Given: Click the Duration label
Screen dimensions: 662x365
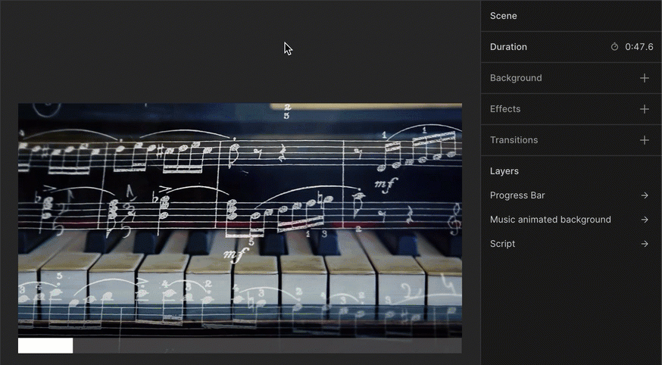Looking at the screenshot, I should [x=508, y=47].
